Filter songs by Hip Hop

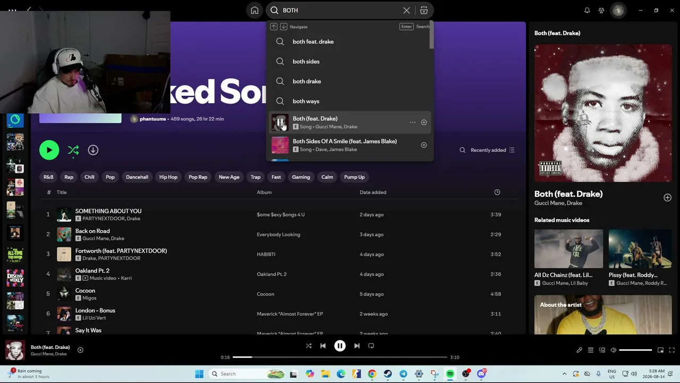click(x=168, y=177)
